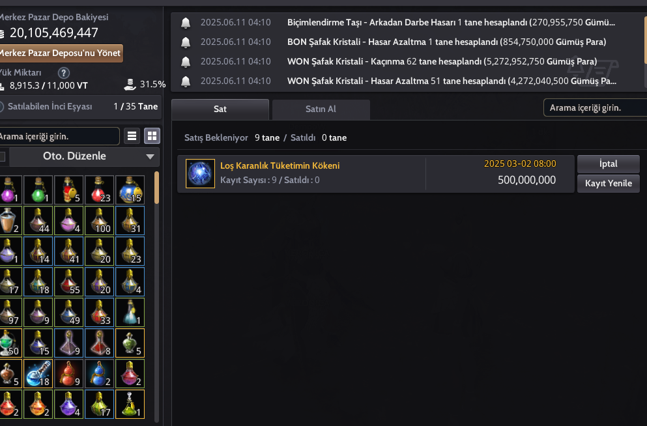Select the red potion with count 55

click(68, 281)
